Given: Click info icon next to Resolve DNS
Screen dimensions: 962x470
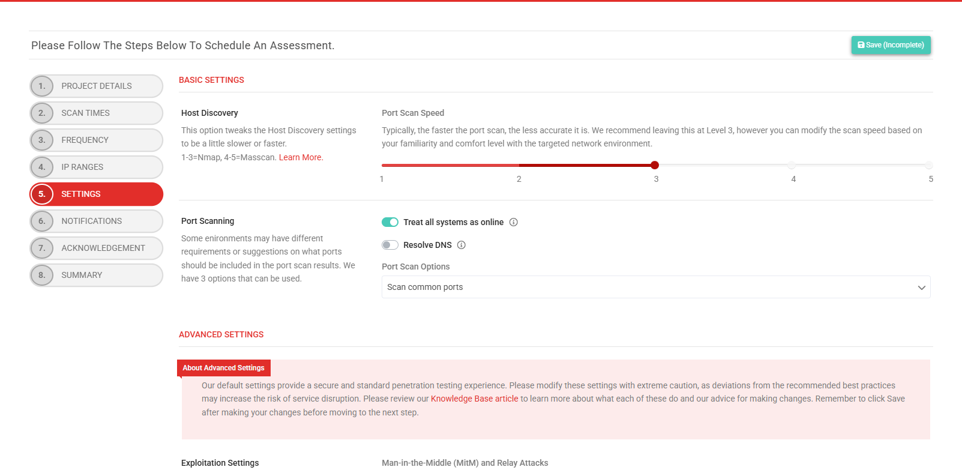Looking at the screenshot, I should 461,245.
